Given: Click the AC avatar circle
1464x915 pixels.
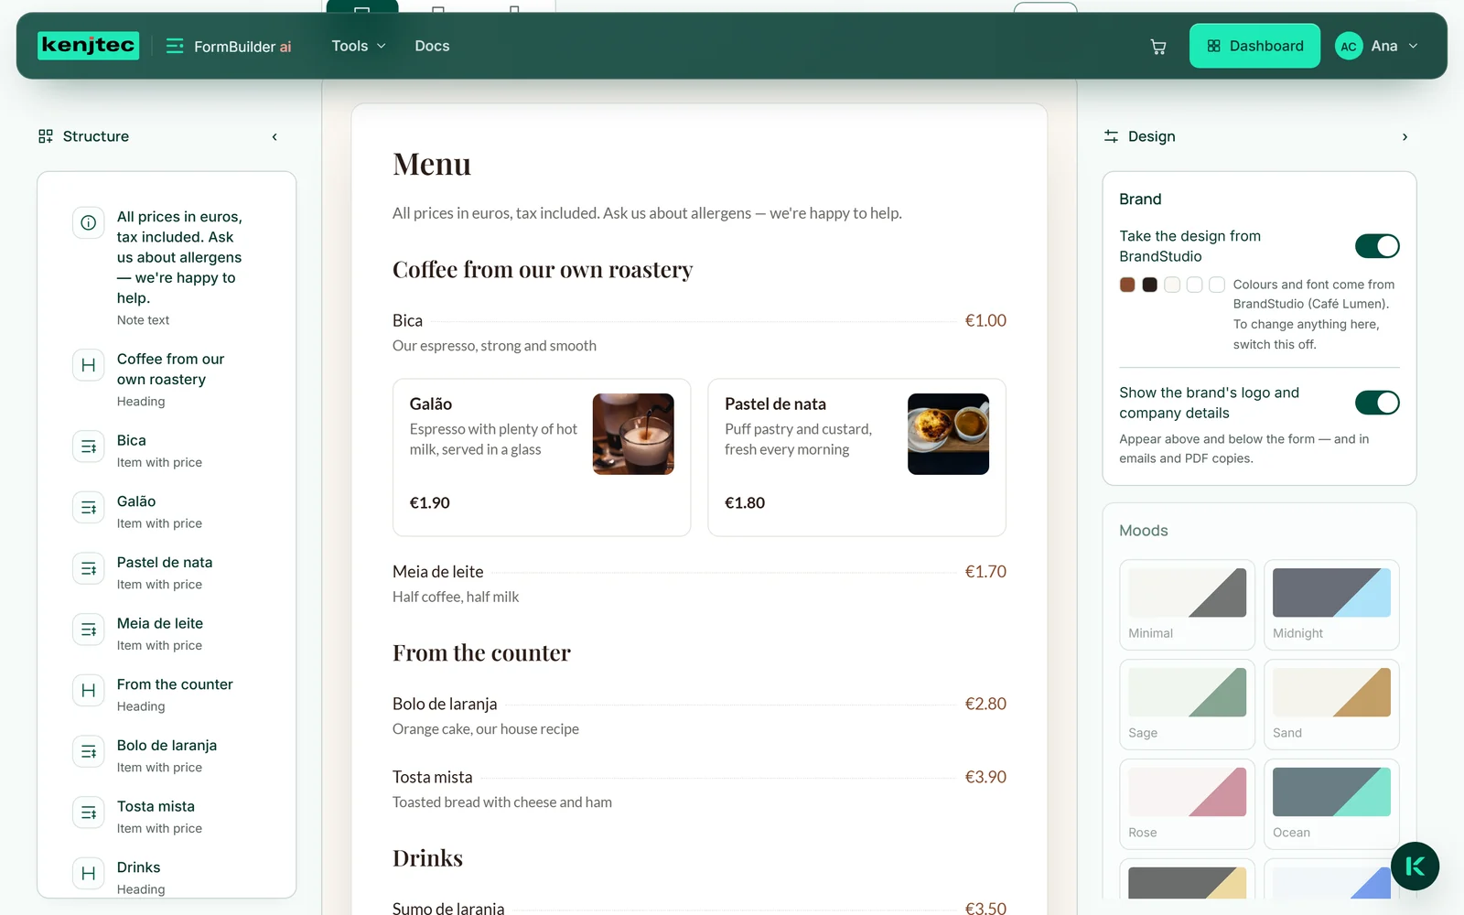Looking at the screenshot, I should [x=1349, y=47].
